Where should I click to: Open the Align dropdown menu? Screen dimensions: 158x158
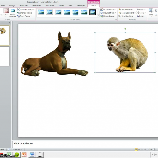click(x=141, y=9)
